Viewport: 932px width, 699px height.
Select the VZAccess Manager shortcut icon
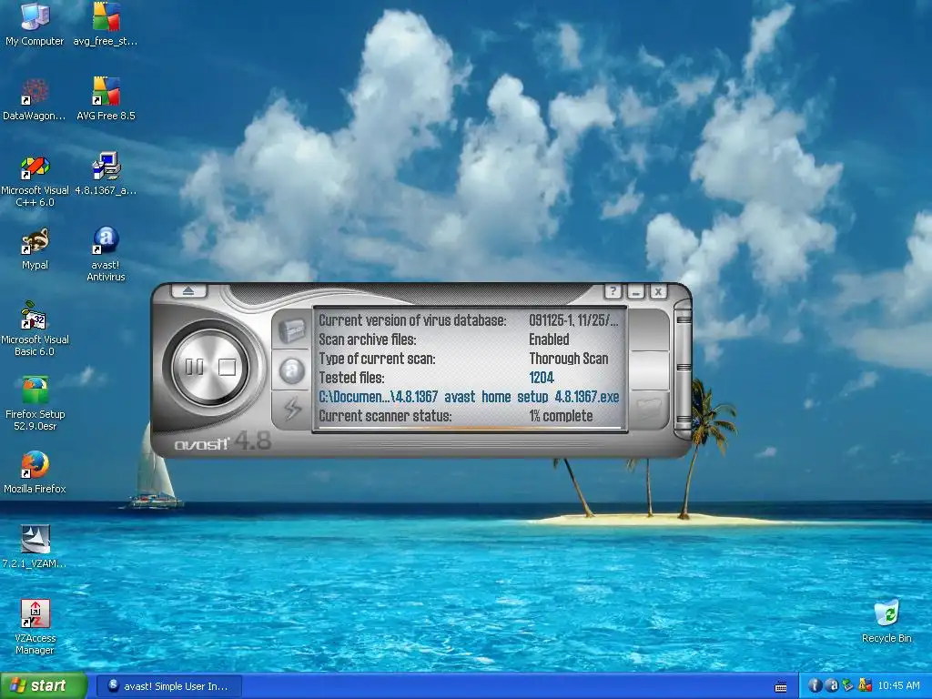coord(35,628)
